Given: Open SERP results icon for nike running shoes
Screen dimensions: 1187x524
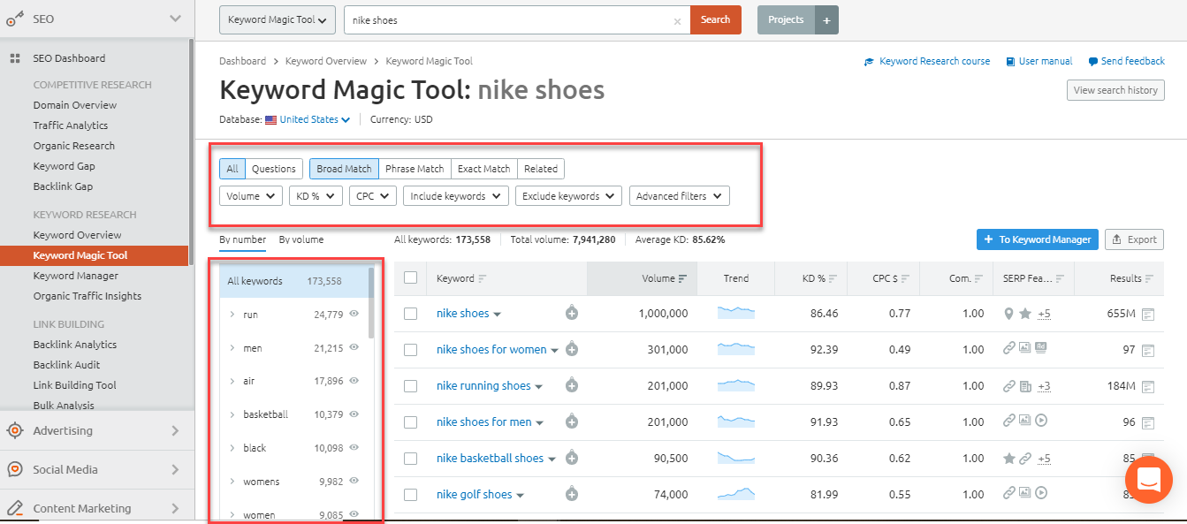Looking at the screenshot, I should [x=1148, y=386].
